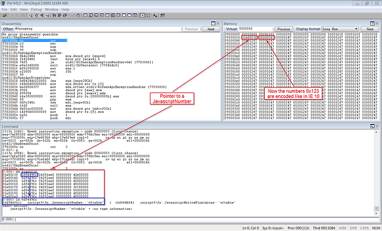Open the File menu
The width and height of the screenshot is (382, 231).
(4, 10)
